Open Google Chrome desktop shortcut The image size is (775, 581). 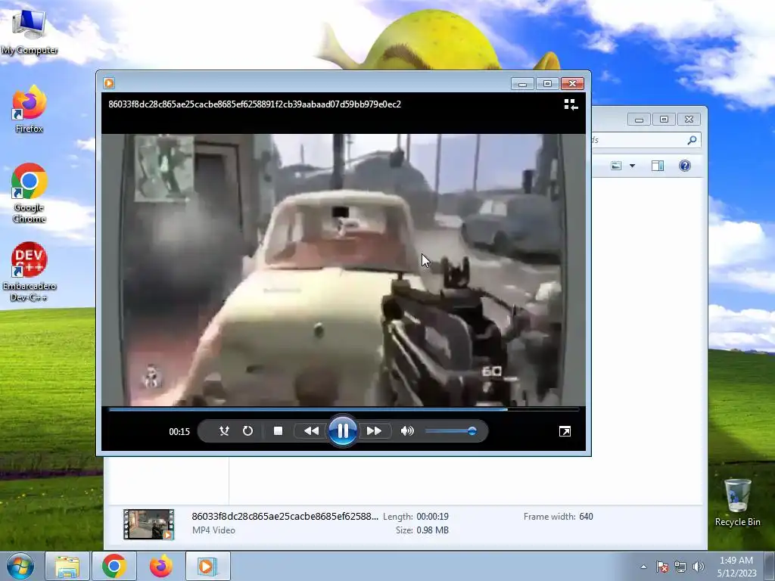tap(30, 193)
